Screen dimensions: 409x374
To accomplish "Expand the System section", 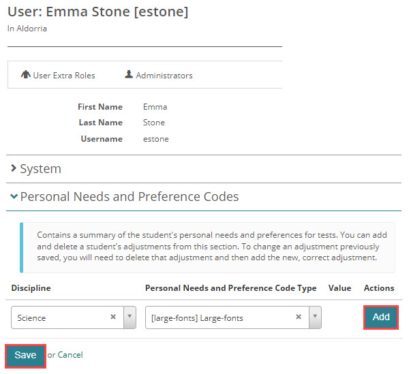I will pyautogui.click(x=36, y=169).
